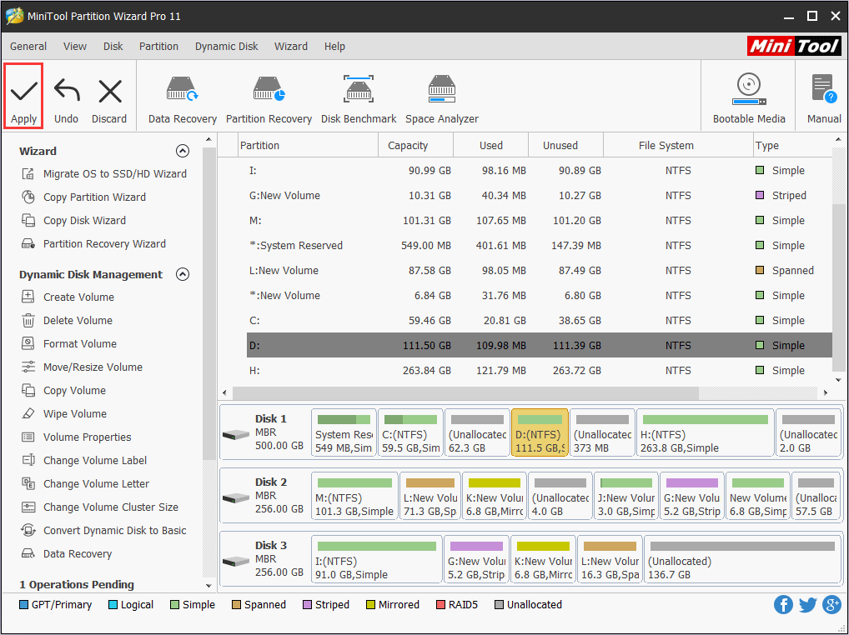
Task: Discard all changes
Action: pyautogui.click(x=109, y=95)
